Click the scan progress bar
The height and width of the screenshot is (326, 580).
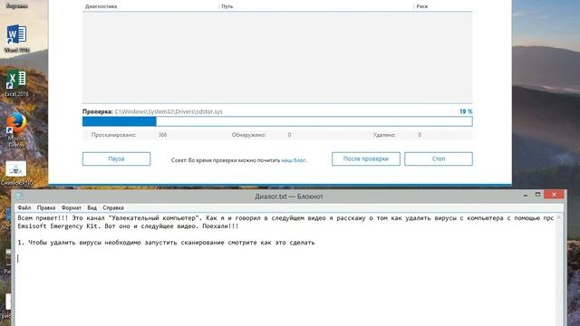click(x=277, y=121)
